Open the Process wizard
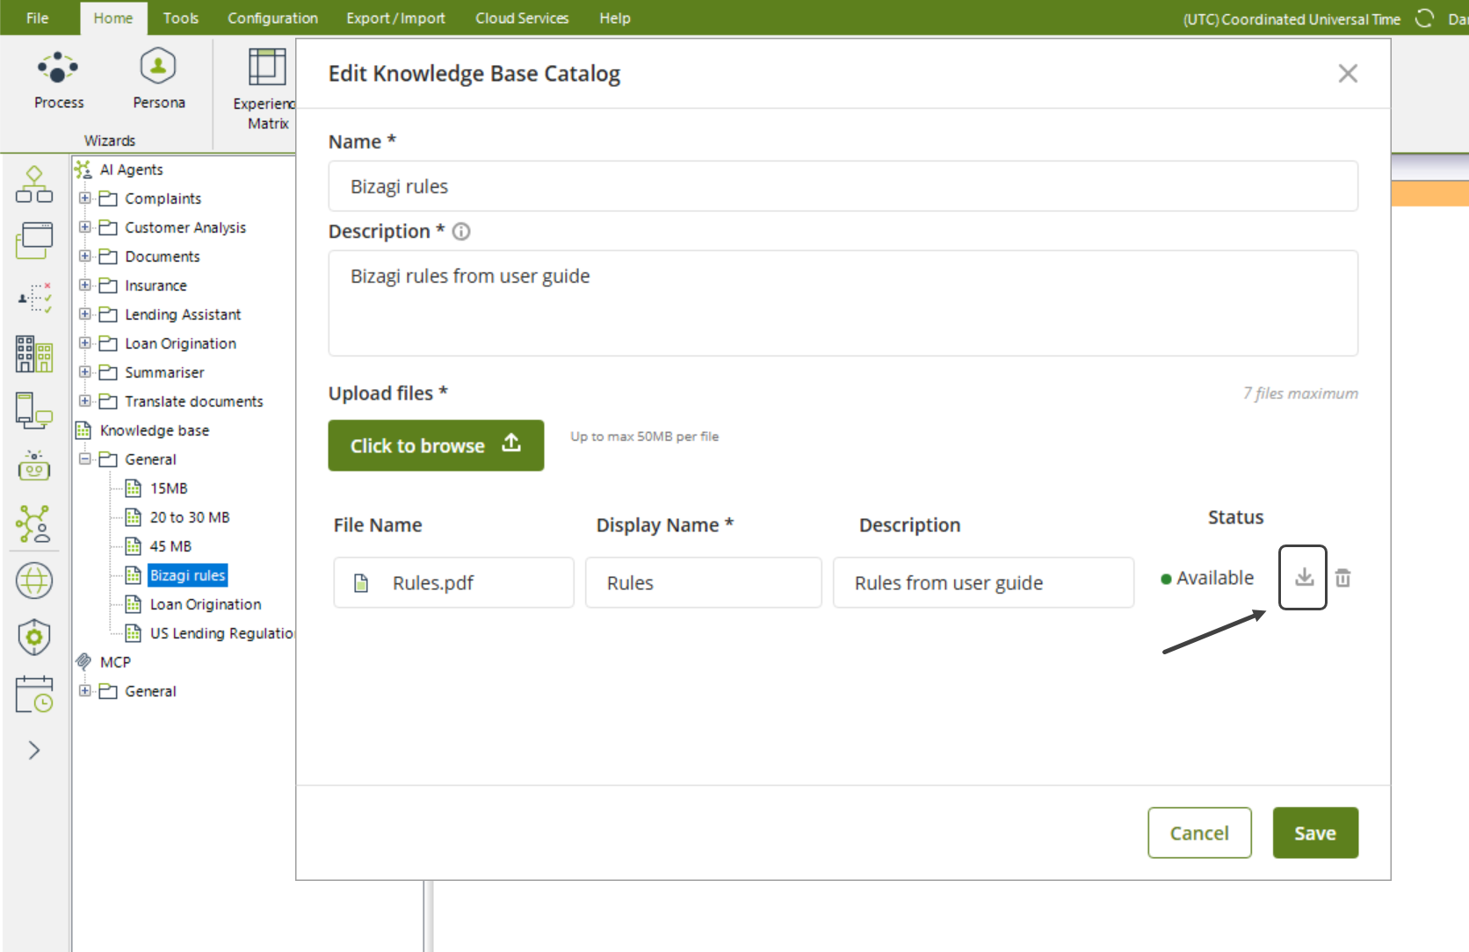1469x952 pixels. [59, 80]
